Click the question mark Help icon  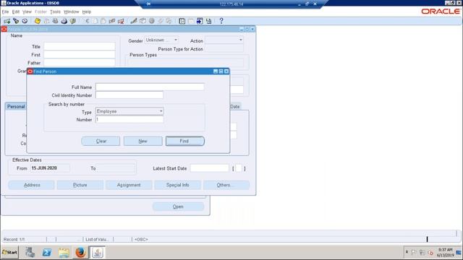221,21
